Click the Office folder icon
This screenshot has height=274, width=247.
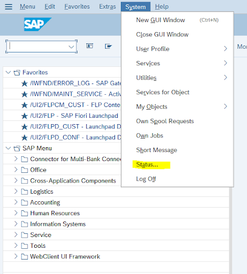(x=25, y=170)
